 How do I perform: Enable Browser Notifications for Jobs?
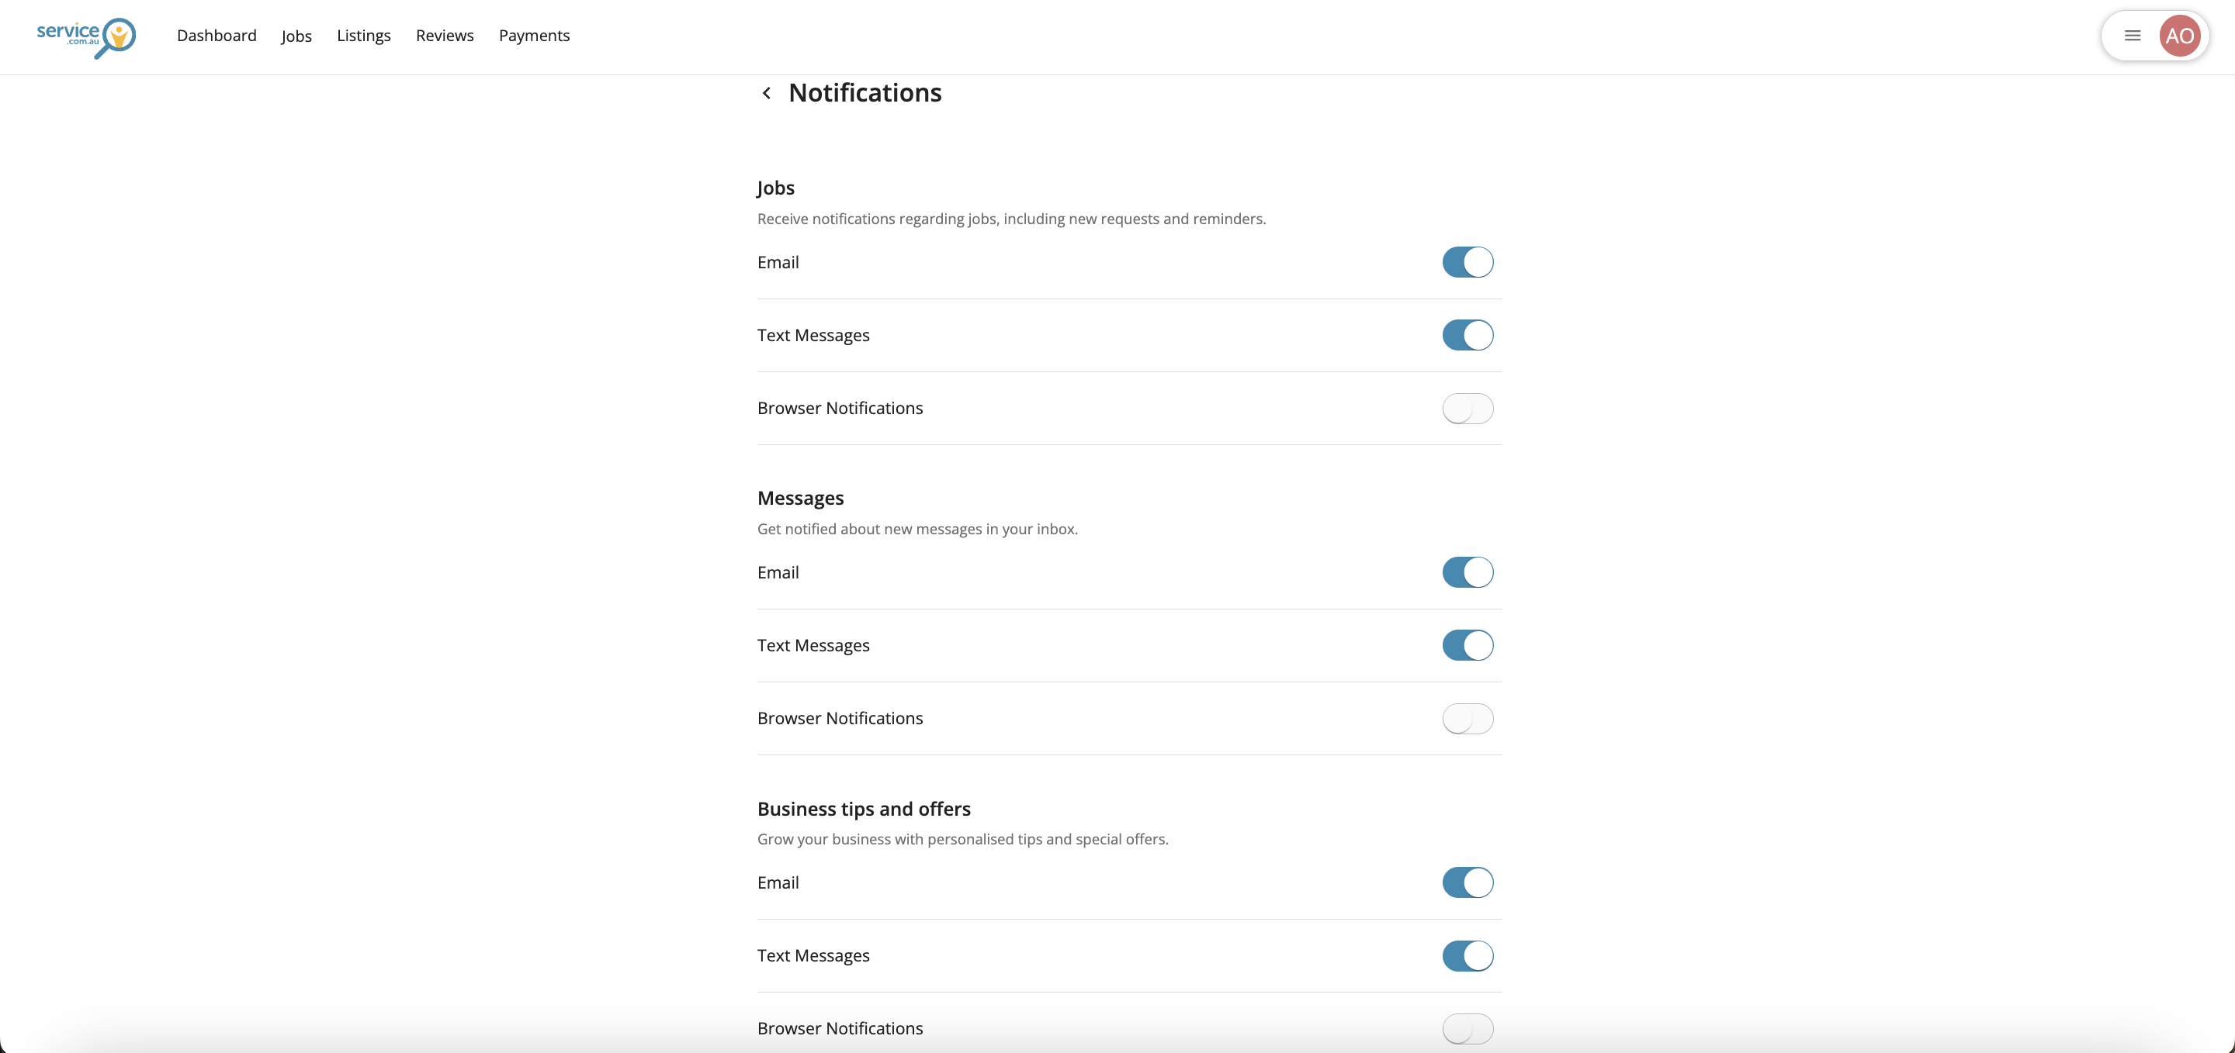pyautogui.click(x=1467, y=408)
